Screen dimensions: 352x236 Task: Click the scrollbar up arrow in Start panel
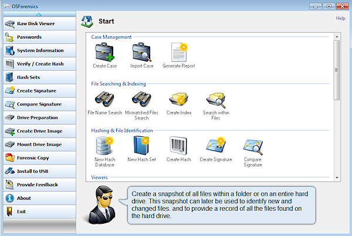337,36
